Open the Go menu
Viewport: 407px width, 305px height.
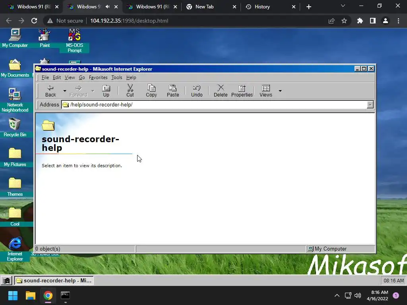tap(82, 77)
